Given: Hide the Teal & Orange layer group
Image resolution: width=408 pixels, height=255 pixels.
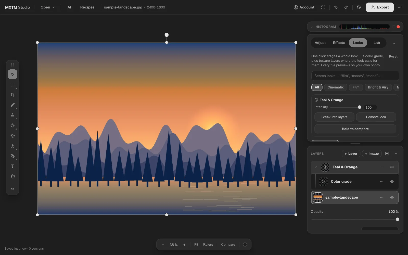Looking at the screenshot, I should (x=392, y=167).
